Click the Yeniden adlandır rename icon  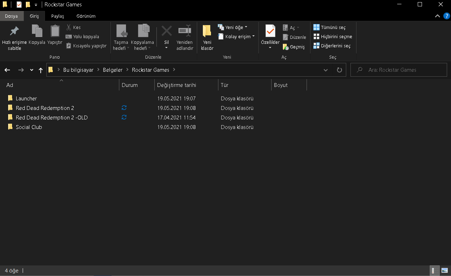[184, 31]
